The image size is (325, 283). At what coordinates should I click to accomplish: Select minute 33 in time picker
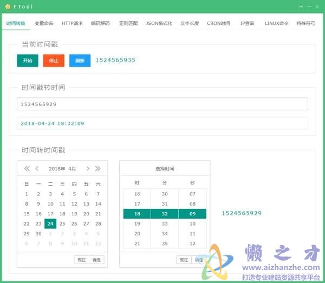[x=165, y=223]
